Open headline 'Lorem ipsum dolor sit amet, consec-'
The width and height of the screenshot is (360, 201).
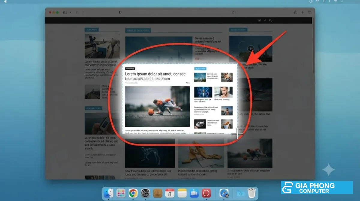[x=156, y=76]
